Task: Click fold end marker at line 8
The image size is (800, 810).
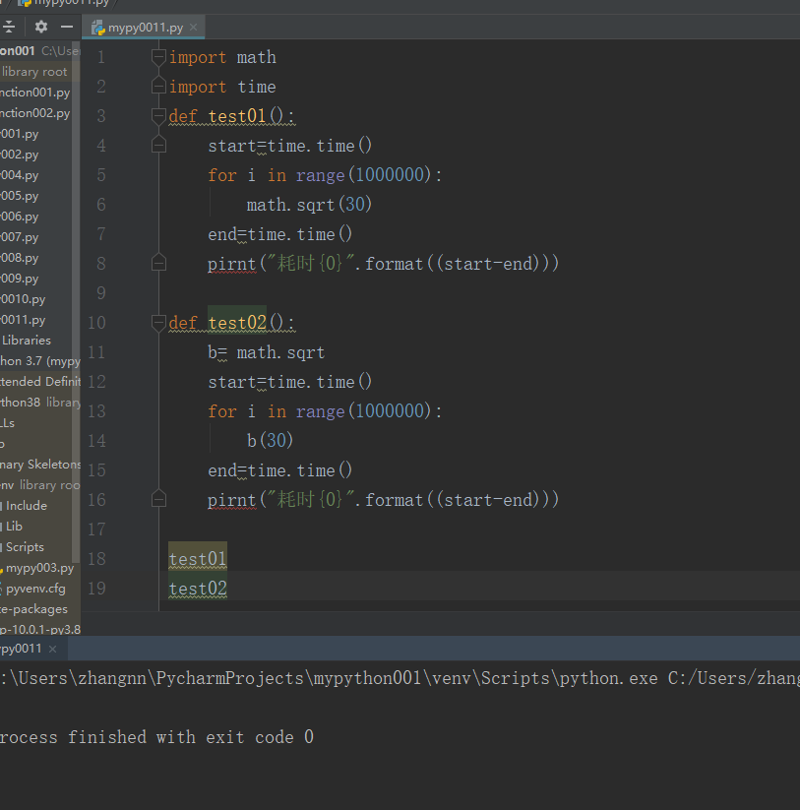Action: coord(158,263)
